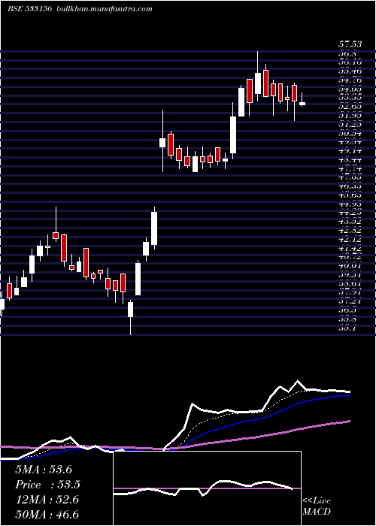Click the 5MA : 53.6 reading

click(44, 470)
